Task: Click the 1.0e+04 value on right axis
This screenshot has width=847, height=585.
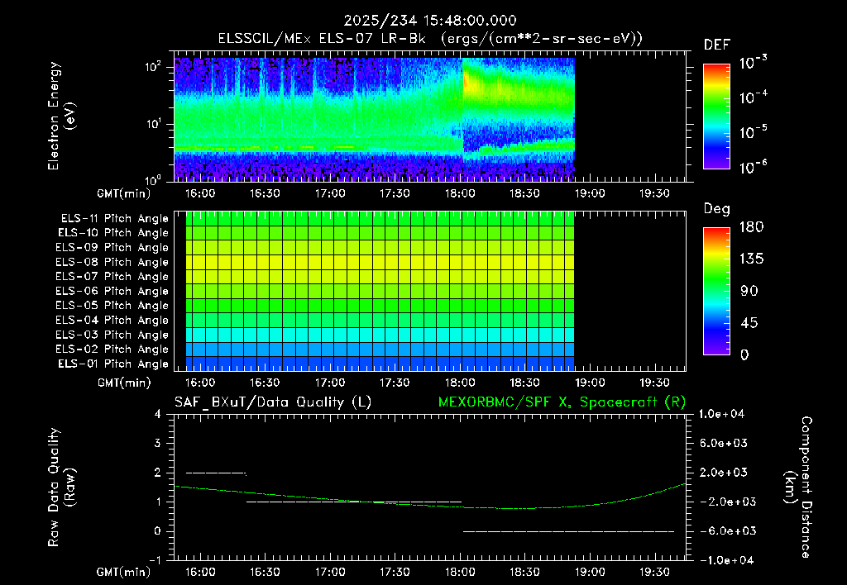Action: (x=721, y=414)
